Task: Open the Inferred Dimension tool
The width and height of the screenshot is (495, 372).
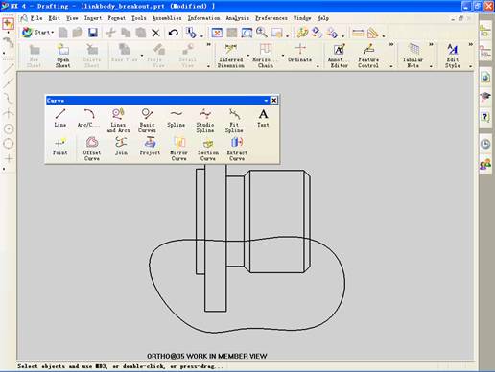Action: point(230,56)
